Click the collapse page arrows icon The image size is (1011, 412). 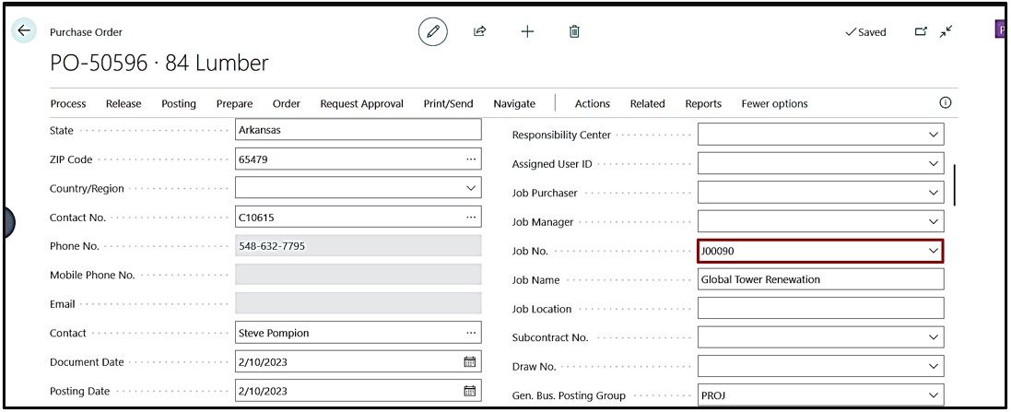tap(946, 31)
